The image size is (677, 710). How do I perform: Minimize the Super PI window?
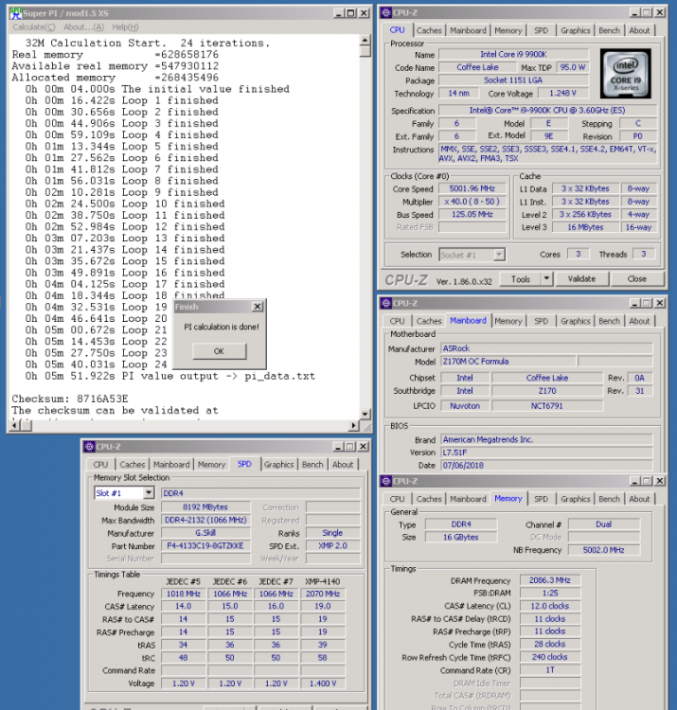(x=339, y=13)
